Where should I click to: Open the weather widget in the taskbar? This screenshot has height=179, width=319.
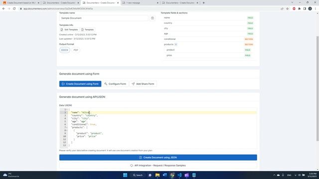point(10,175)
